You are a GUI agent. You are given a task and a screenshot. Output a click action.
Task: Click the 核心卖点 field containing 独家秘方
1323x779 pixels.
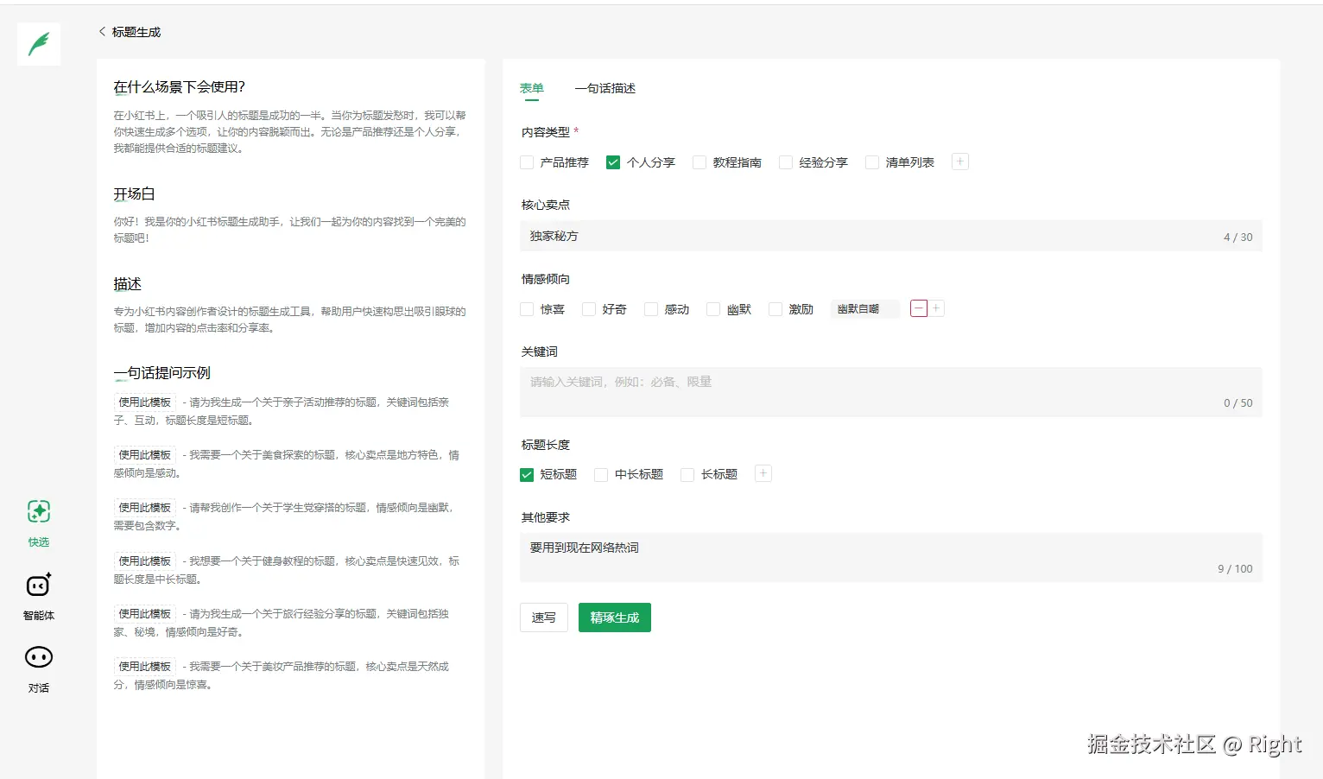(890, 236)
